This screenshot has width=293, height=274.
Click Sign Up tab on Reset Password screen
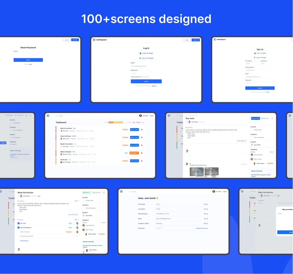click(75, 40)
